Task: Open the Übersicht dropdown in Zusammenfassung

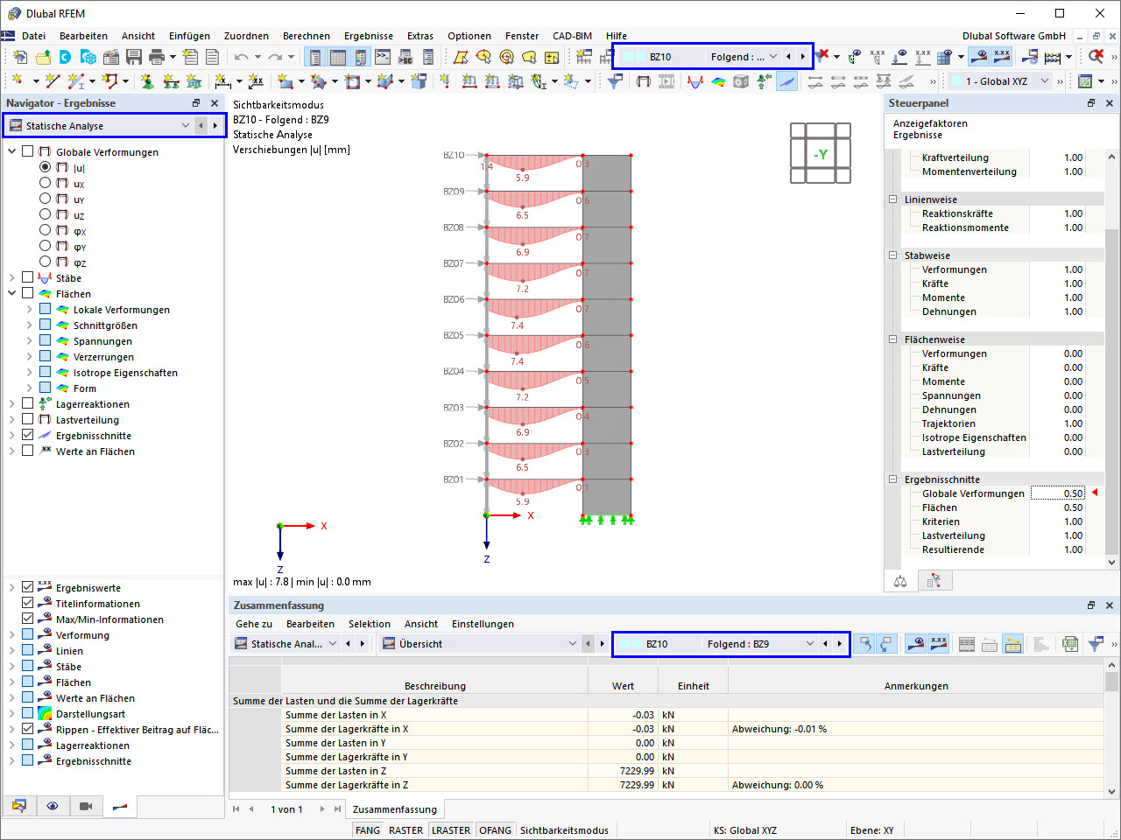Action: pos(573,644)
